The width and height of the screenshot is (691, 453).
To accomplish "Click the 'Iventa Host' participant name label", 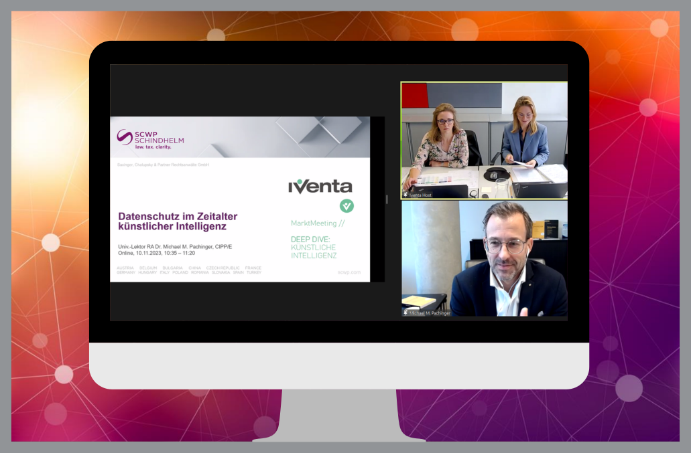I will [420, 195].
